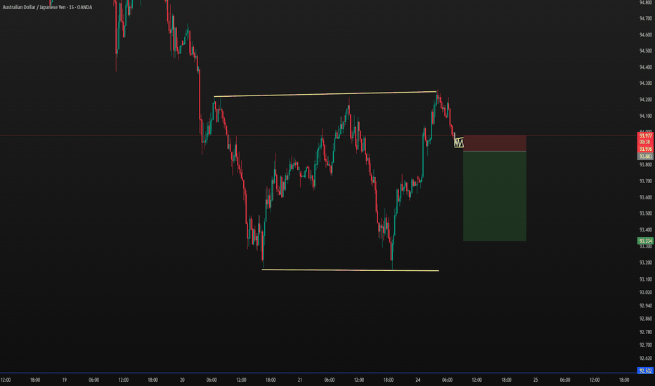Click the 92.940 price axis label
Screen dimensions: 655x386
pyautogui.click(x=645, y=306)
